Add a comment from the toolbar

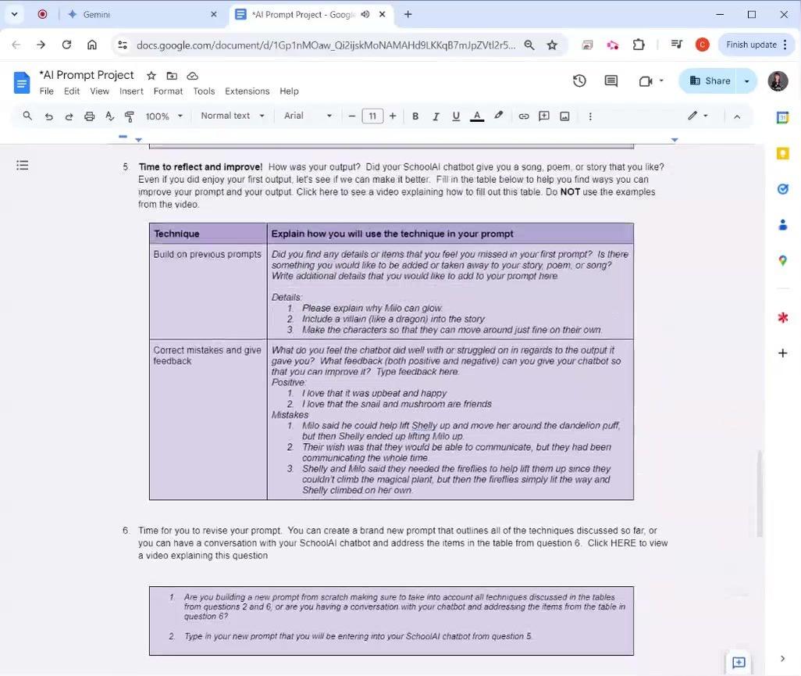[544, 116]
